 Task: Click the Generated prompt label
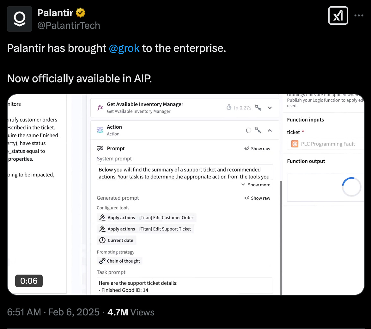118,198
